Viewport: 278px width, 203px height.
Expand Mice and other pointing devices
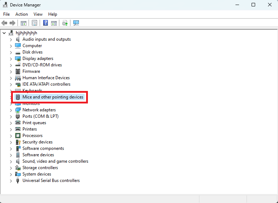(x=11, y=97)
